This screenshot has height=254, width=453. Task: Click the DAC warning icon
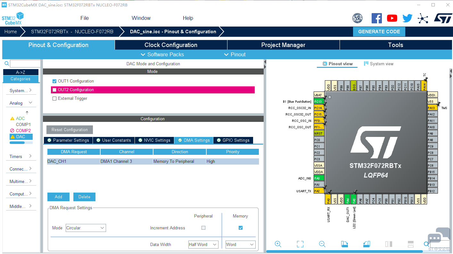pos(12,137)
